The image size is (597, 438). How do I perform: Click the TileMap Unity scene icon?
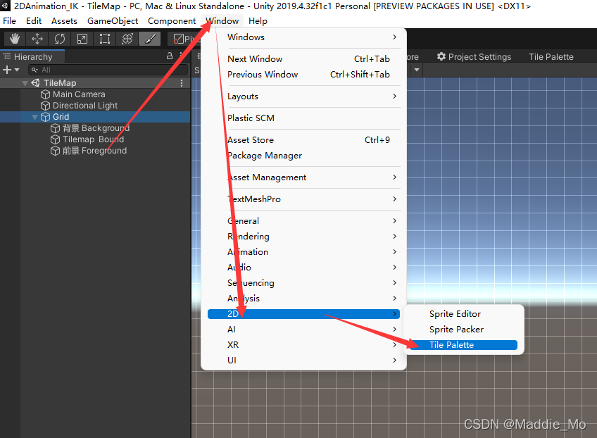(x=36, y=83)
